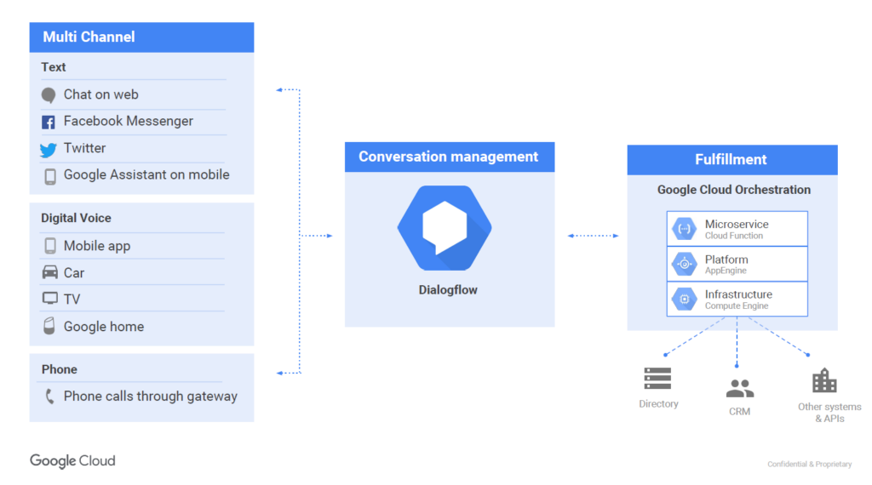Image resolution: width=872 pixels, height=485 pixels.
Task: Click Google Assistant on mobile label
Action: [x=146, y=174]
